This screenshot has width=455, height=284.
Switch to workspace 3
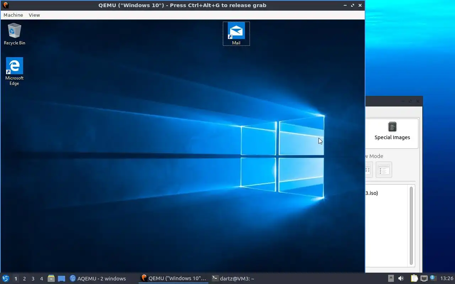[x=33, y=279]
